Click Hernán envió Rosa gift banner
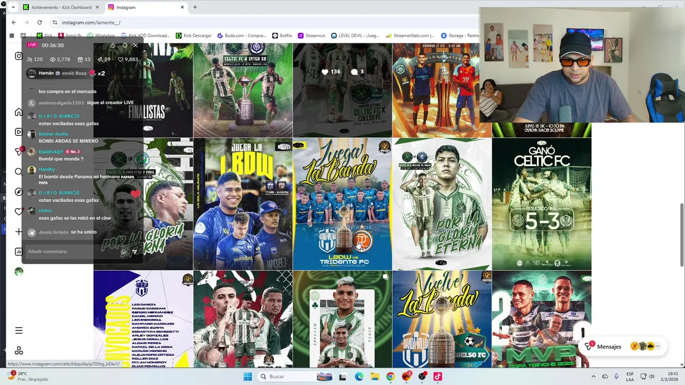Screen dimensions: 685x385 point(65,73)
